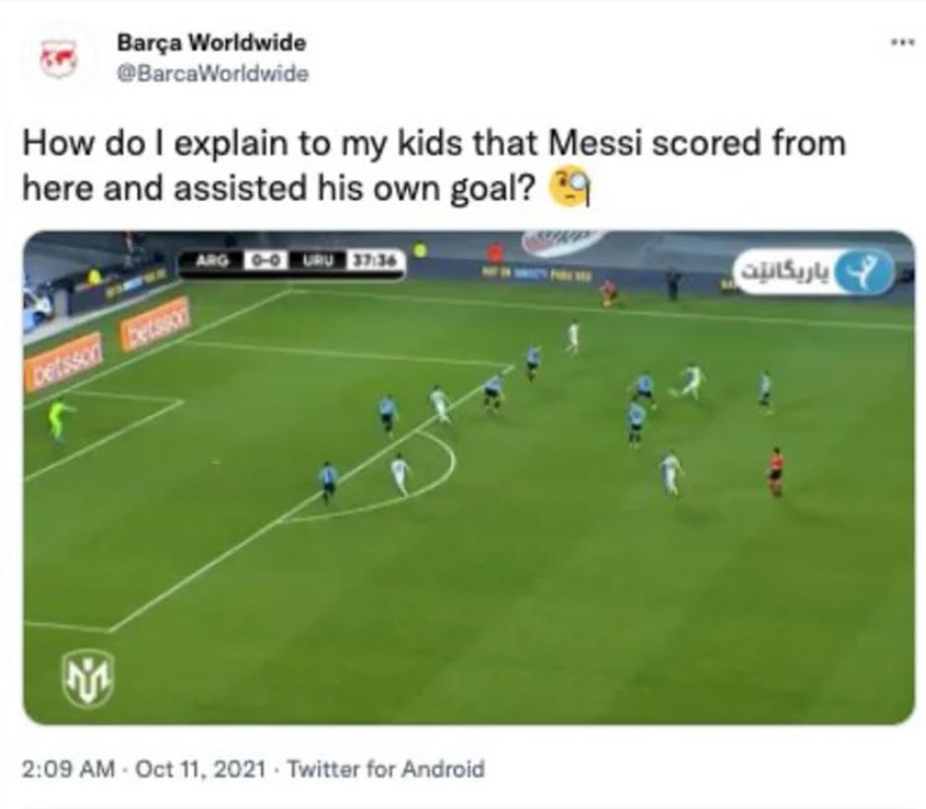The image size is (926, 809).
Task: Open the Barça Worldwide display name
Action: [212, 42]
